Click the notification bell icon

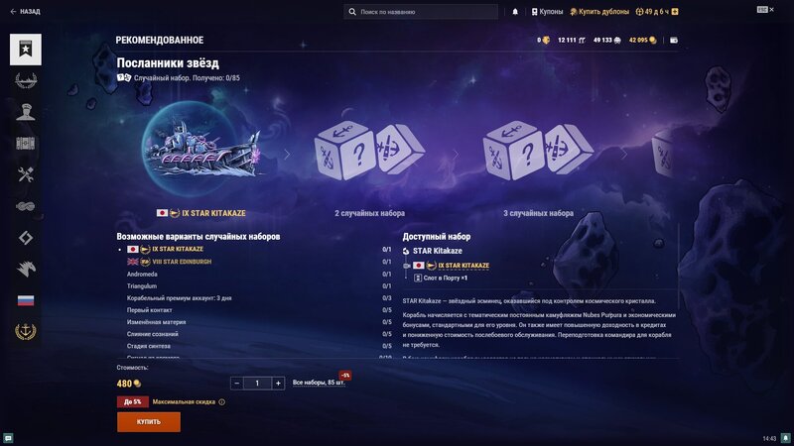tap(515, 12)
